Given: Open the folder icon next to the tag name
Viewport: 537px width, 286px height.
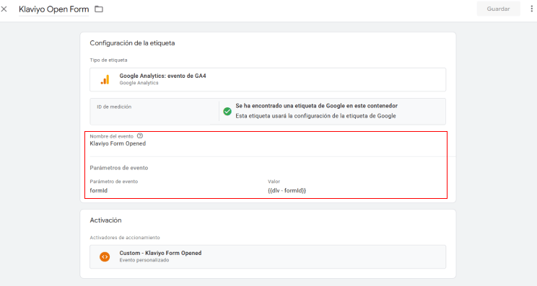Looking at the screenshot, I should point(99,9).
